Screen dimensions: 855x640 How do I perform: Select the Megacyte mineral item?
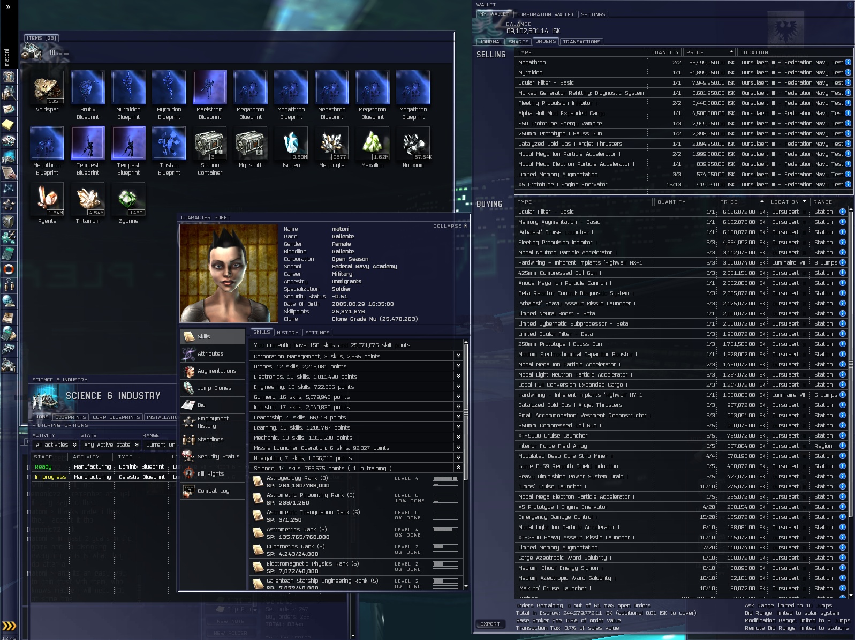[x=332, y=147]
